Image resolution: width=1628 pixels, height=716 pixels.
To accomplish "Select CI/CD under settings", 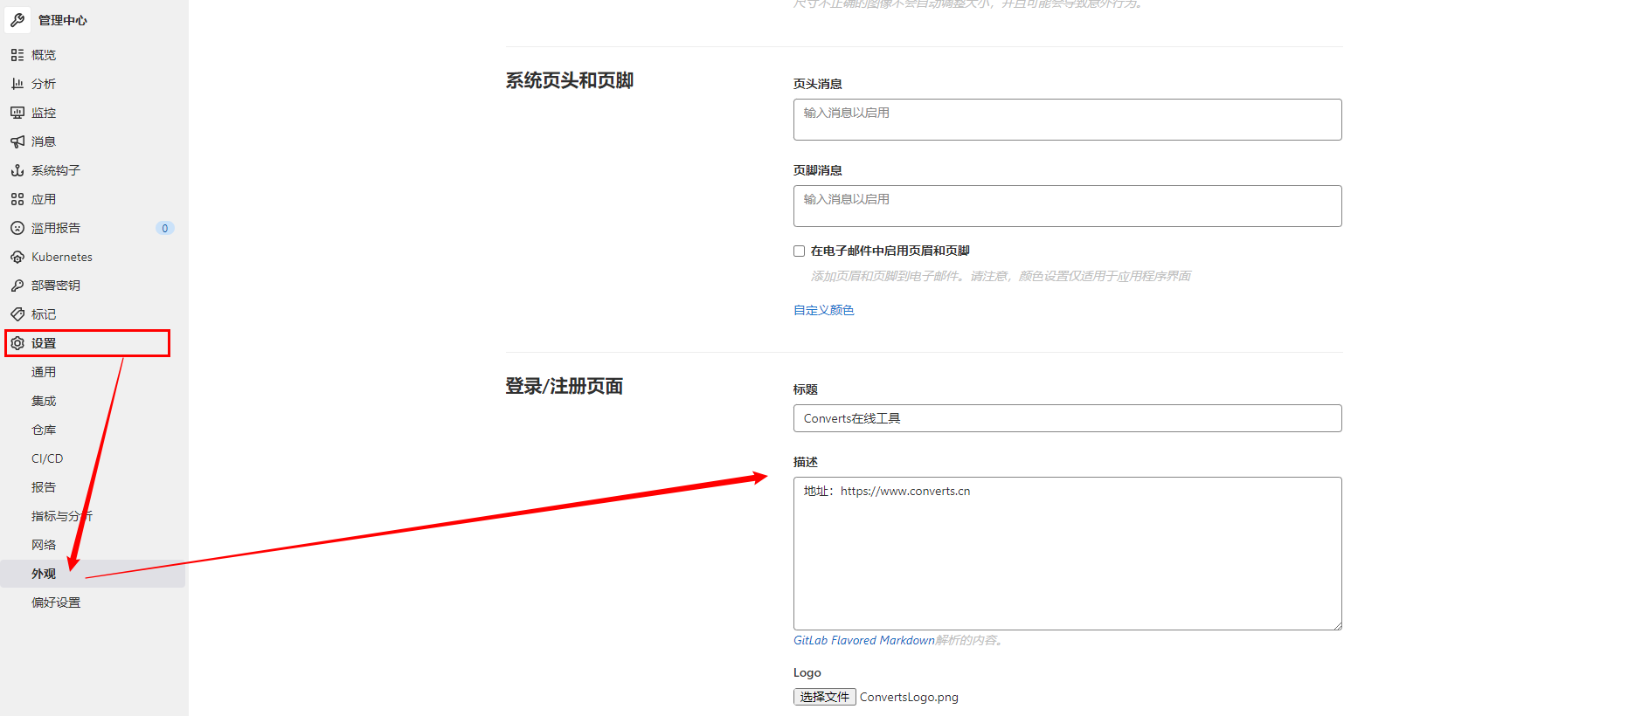I will pyautogui.click(x=47, y=458).
